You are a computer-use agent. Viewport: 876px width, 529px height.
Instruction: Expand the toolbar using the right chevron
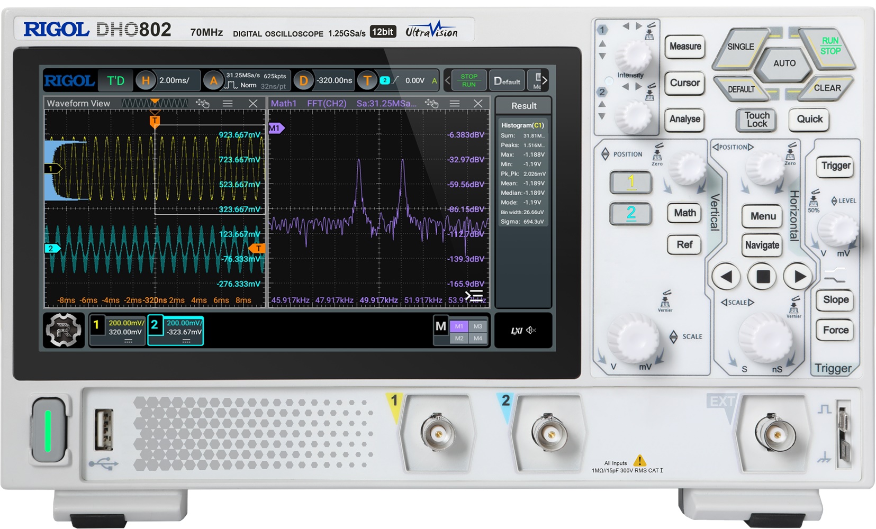click(x=544, y=80)
